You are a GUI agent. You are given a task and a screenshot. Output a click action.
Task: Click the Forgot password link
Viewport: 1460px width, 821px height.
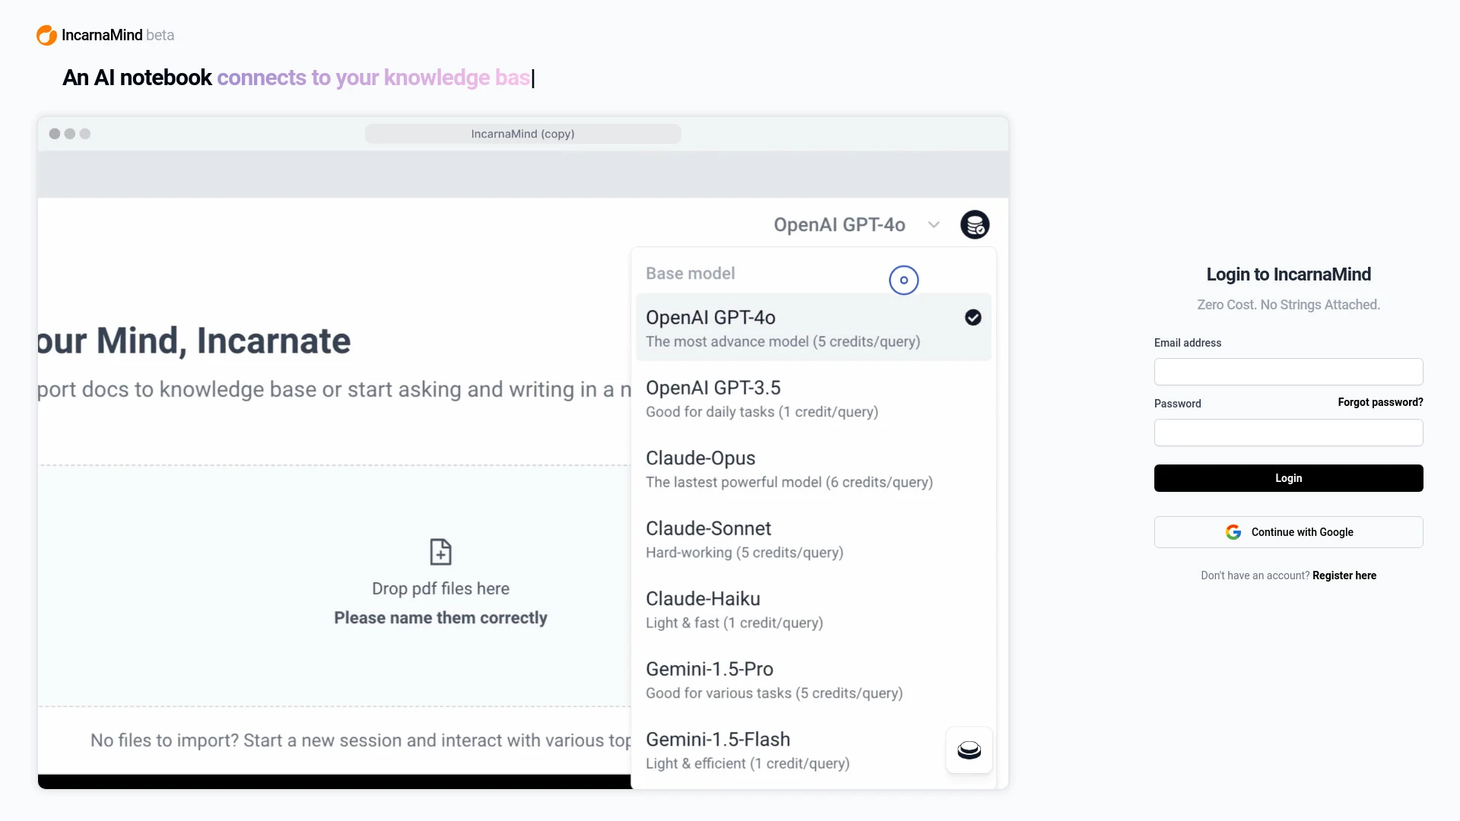[1381, 402]
